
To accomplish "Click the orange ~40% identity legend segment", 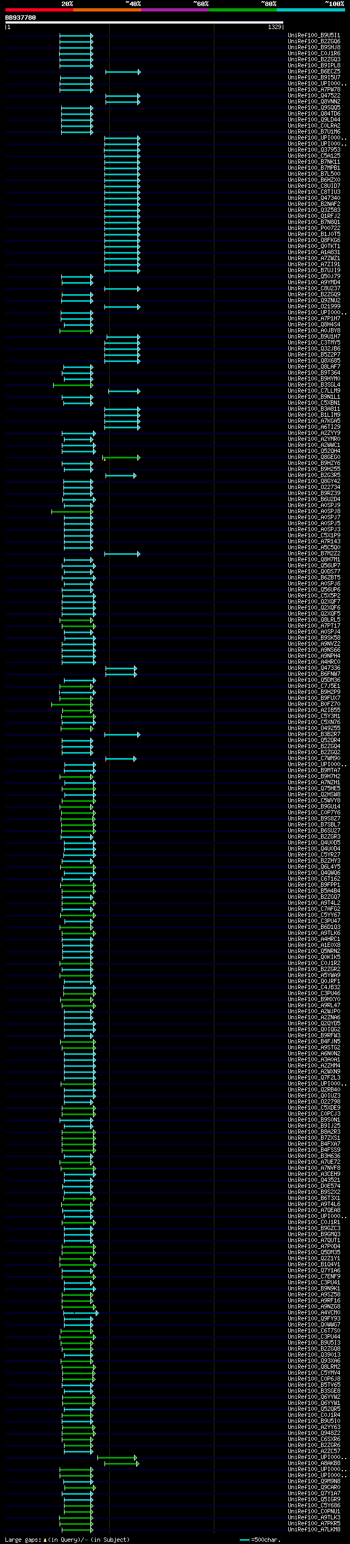I will pyautogui.click(x=107, y=10).
